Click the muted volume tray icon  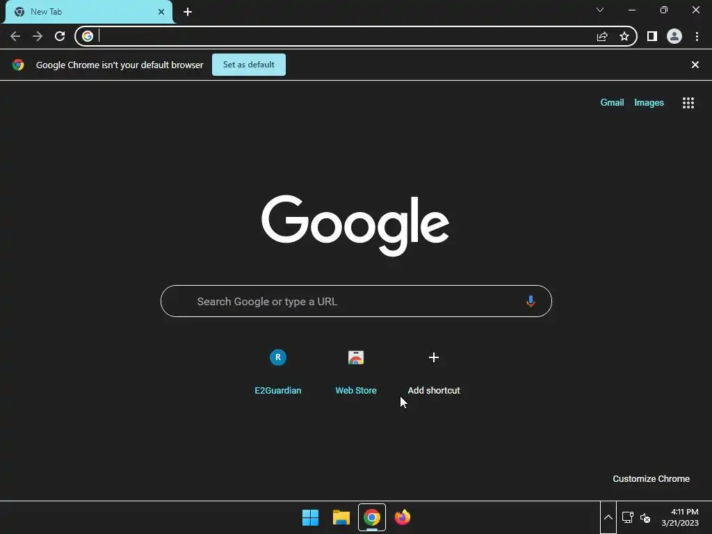click(645, 517)
